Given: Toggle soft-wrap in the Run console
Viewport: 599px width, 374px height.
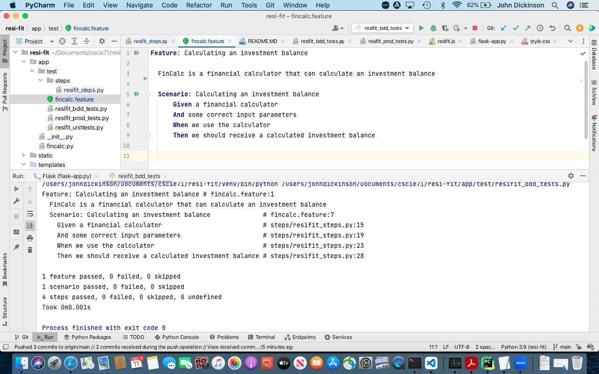Looking at the screenshot, I should (30, 214).
